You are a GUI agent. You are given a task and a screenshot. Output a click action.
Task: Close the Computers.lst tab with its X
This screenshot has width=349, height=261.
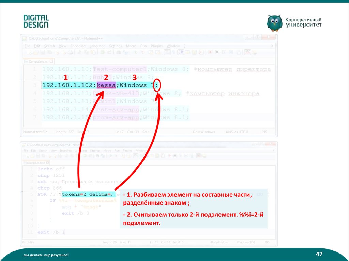[x=51, y=61]
